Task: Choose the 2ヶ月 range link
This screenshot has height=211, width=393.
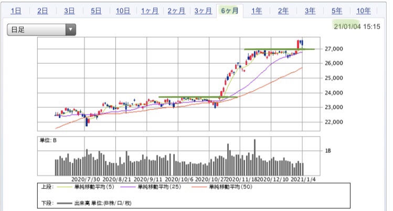Action: 176,11
